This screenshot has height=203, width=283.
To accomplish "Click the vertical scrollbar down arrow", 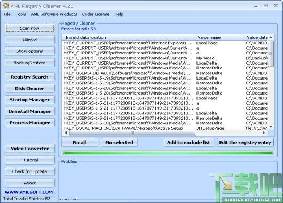I will click(x=271, y=127).
